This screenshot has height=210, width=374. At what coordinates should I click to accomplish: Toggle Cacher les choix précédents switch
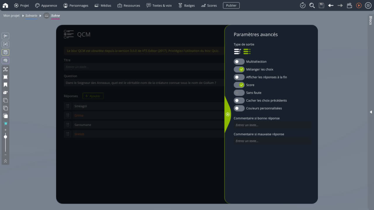[239, 100]
